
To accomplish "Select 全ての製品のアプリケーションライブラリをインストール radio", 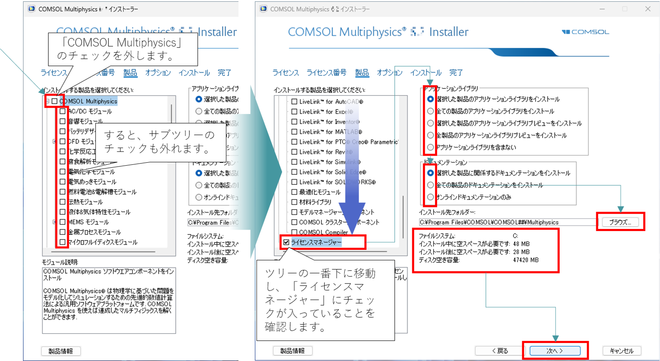I will [430, 112].
